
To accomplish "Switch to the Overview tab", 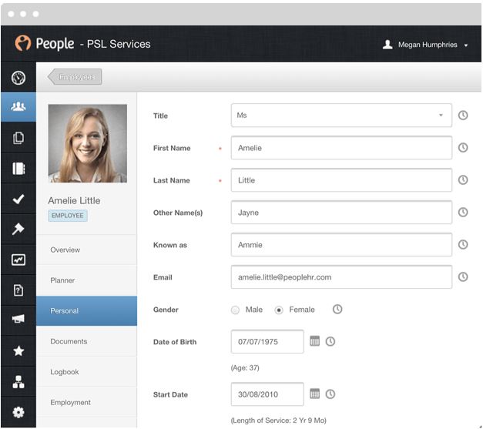I will pos(65,250).
